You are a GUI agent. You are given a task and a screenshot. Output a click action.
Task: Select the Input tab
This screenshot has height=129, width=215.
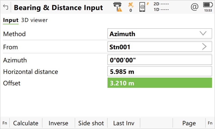(x=10, y=20)
